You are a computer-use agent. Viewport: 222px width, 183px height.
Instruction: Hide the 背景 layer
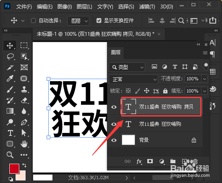click(114, 140)
